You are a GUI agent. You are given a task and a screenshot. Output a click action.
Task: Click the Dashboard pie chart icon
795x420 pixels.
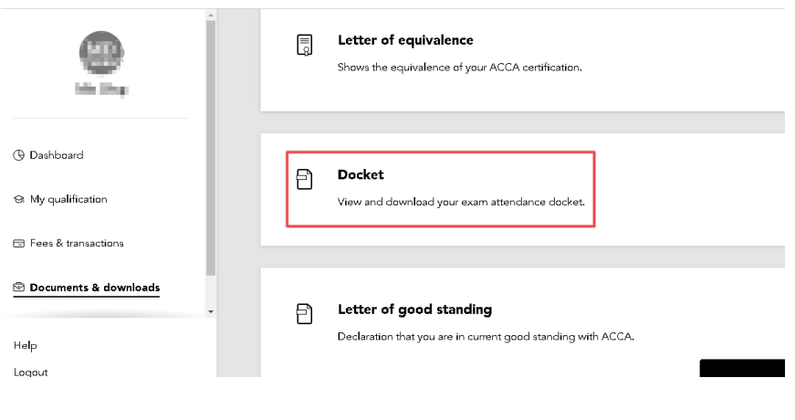tap(18, 155)
